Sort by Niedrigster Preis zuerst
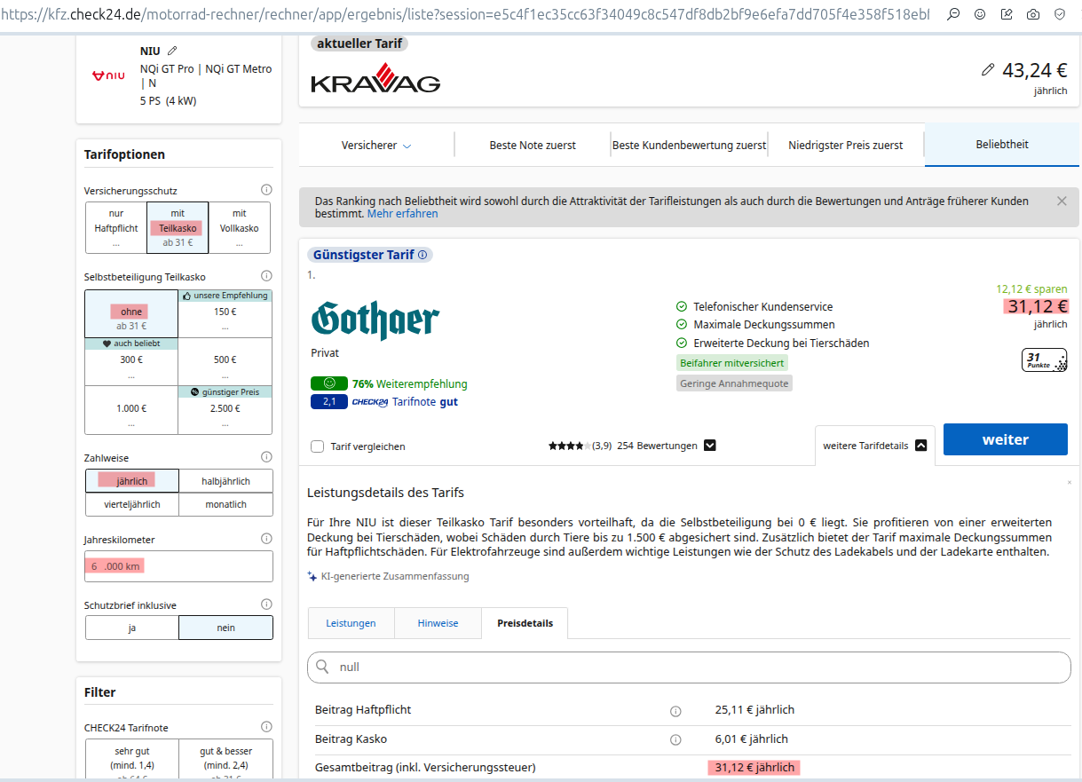Image resolution: width=1082 pixels, height=782 pixels. [845, 146]
